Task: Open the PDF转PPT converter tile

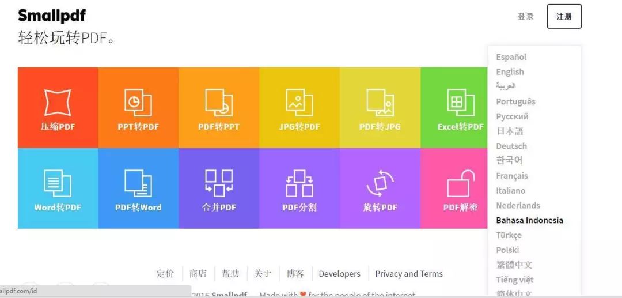Action: click(x=219, y=108)
